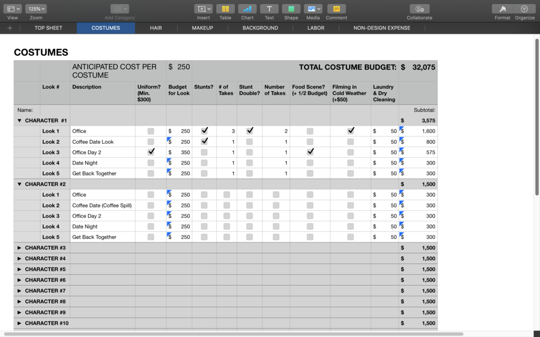Select the 'Get Back Together' cell under Character #2
The height and width of the screenshot is (337, 540).
tap(103, 237)
